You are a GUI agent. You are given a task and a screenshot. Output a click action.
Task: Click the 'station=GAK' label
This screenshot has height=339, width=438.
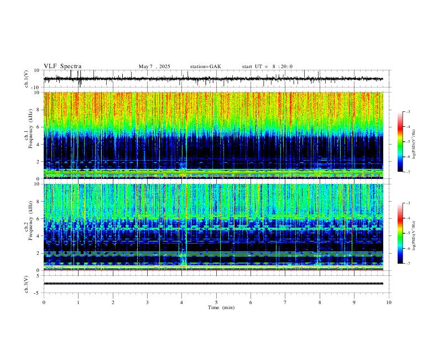tap(205, 66)
